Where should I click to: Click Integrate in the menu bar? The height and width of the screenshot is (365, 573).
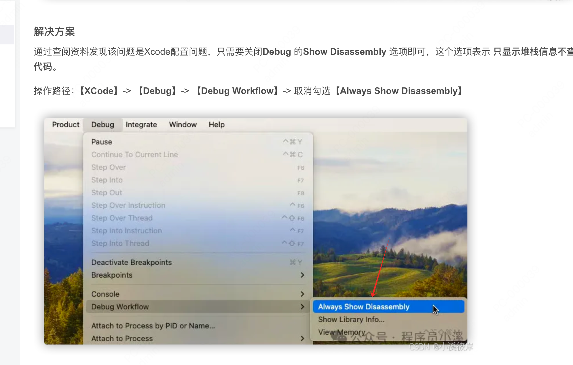pos(141,125)
